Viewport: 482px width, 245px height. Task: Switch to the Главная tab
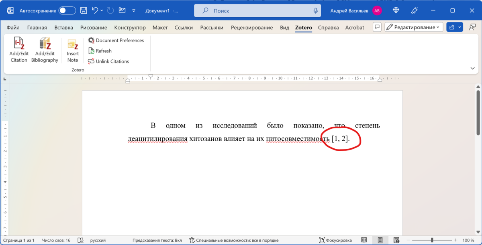(37, 28)
